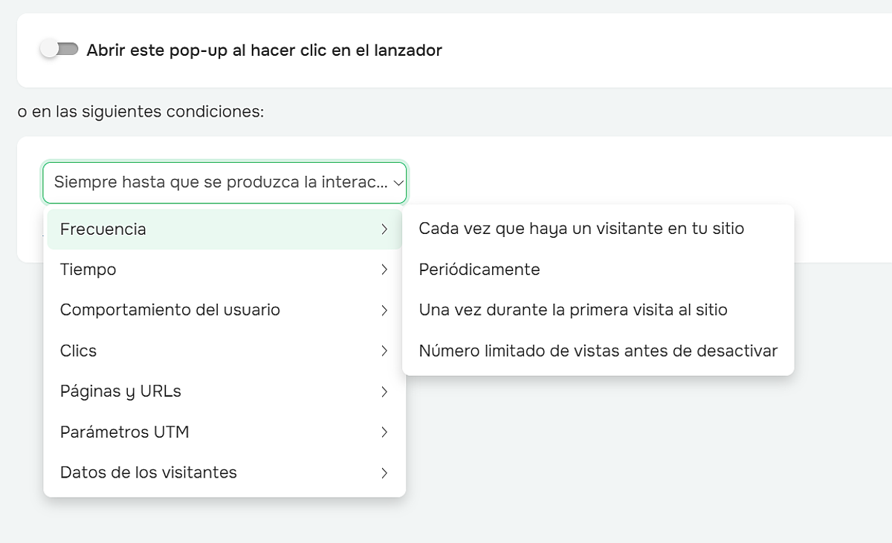892x543 pixels.
Task: Expand the chevron next to Parámetros UTM
Action: pos(384,432)
